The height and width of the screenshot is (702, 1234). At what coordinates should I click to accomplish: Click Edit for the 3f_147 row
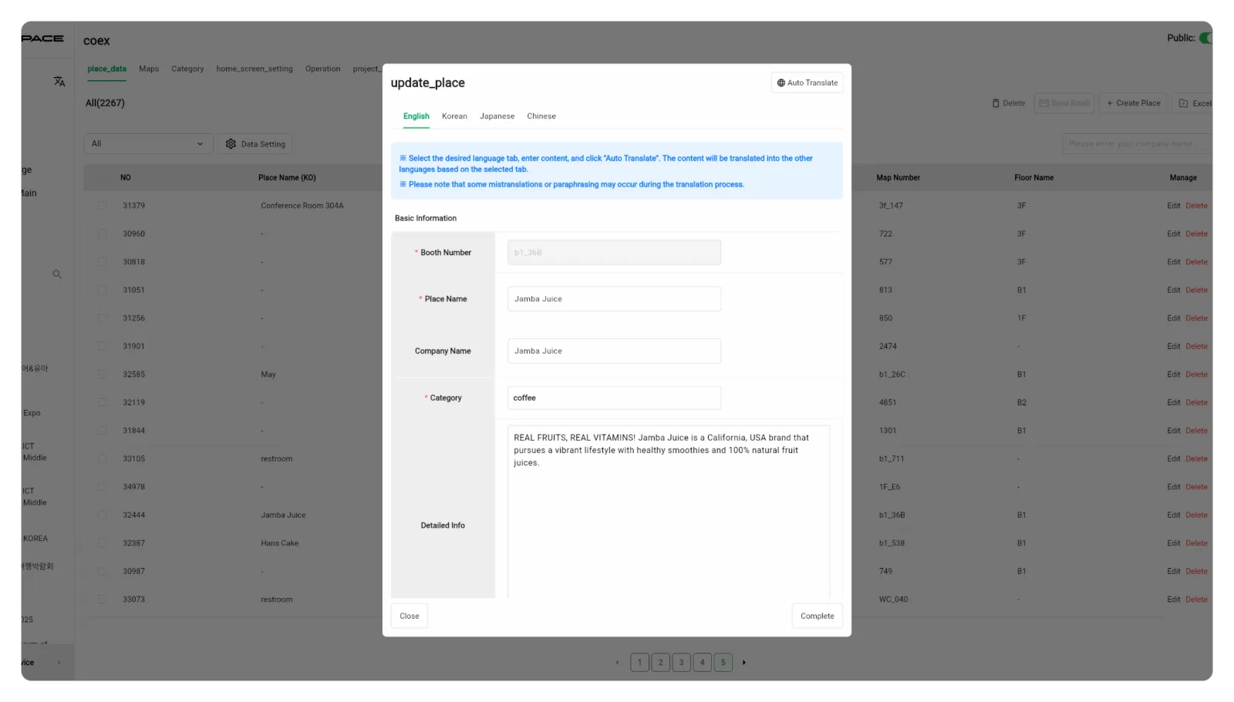coord(1173,206)
